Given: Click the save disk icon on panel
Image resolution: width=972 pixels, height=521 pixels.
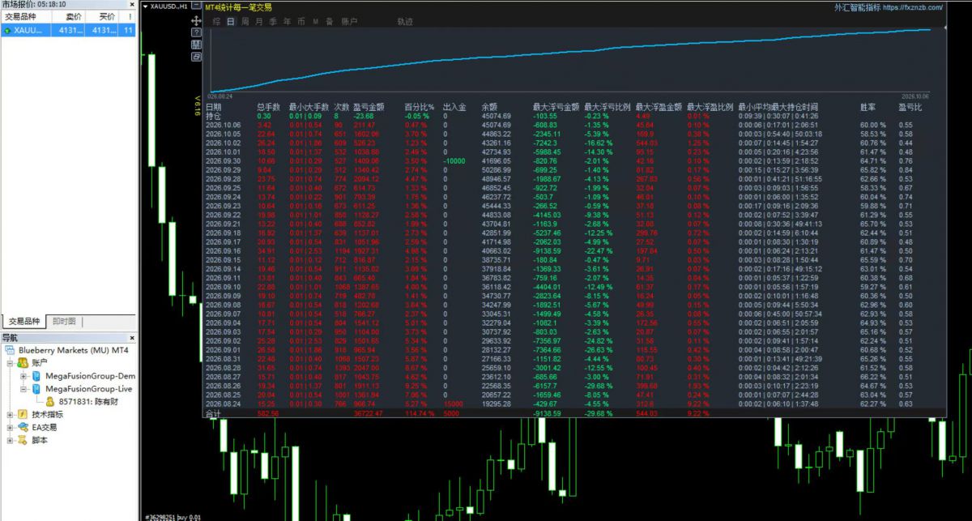Looking at the screenshot, I should tap(196, 45).
